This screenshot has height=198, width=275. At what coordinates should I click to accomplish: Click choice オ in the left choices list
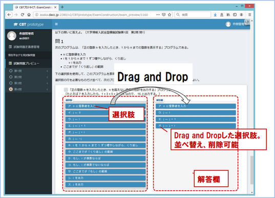105,133
